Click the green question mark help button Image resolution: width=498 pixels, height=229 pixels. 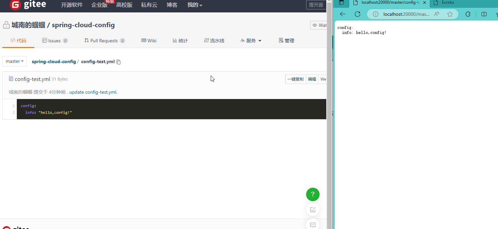(x=313, y=194)
